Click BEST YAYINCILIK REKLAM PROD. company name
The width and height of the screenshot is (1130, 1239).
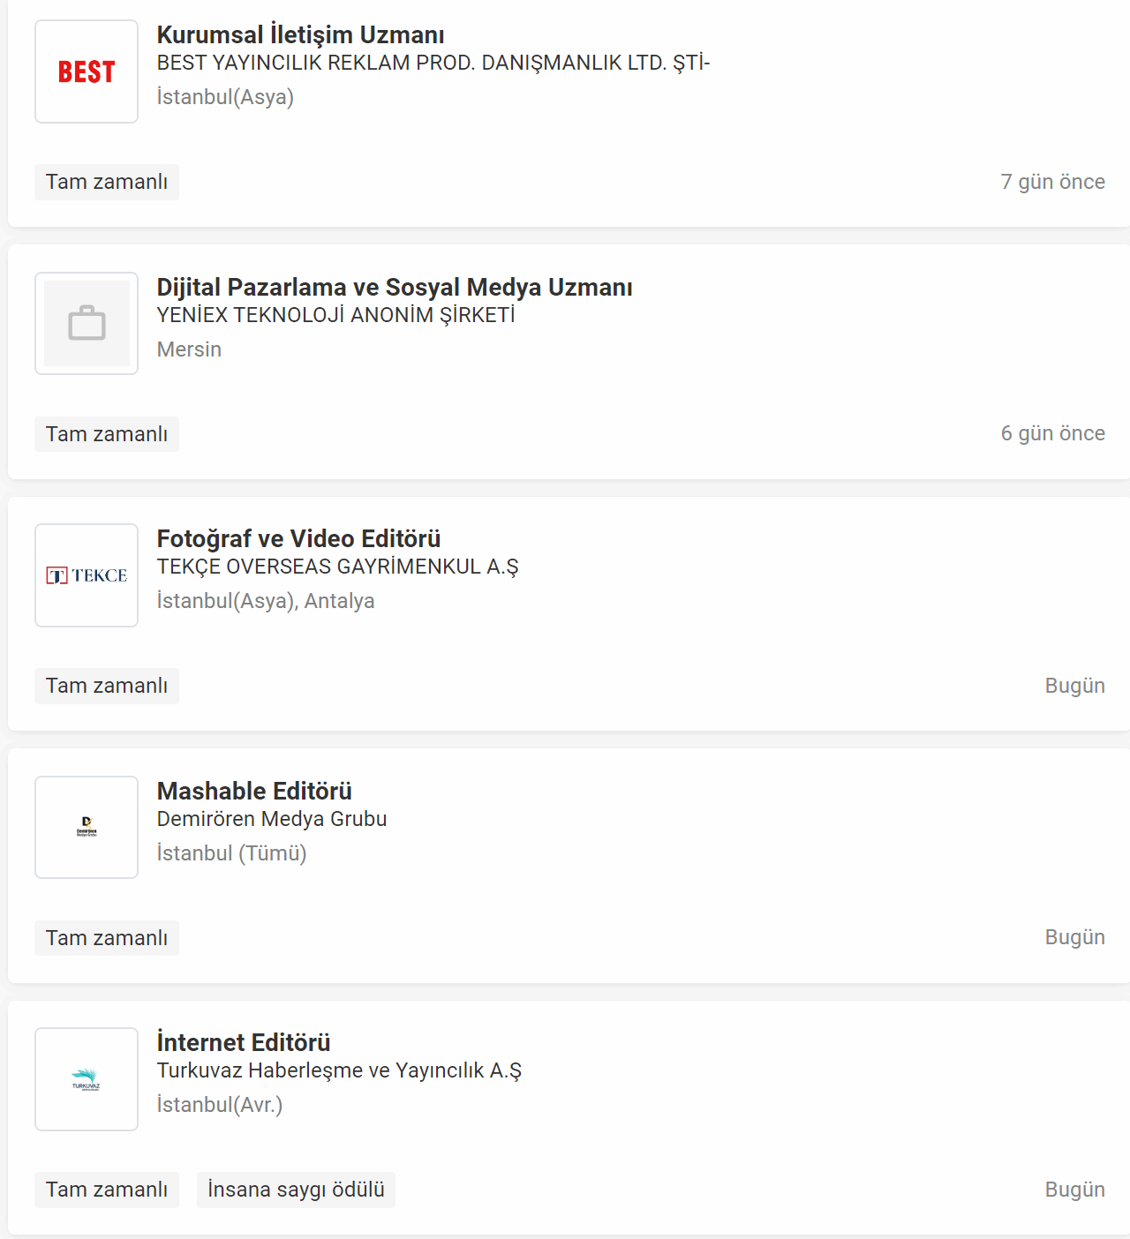(x=433, y=63)
